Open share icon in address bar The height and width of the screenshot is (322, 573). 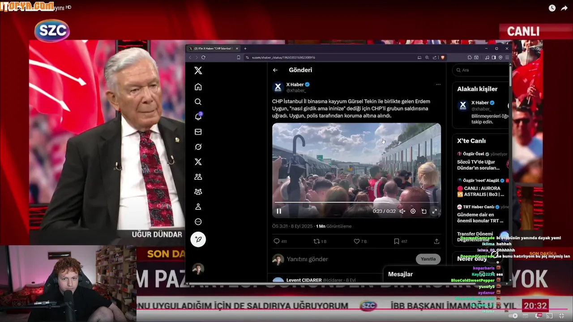435,57
